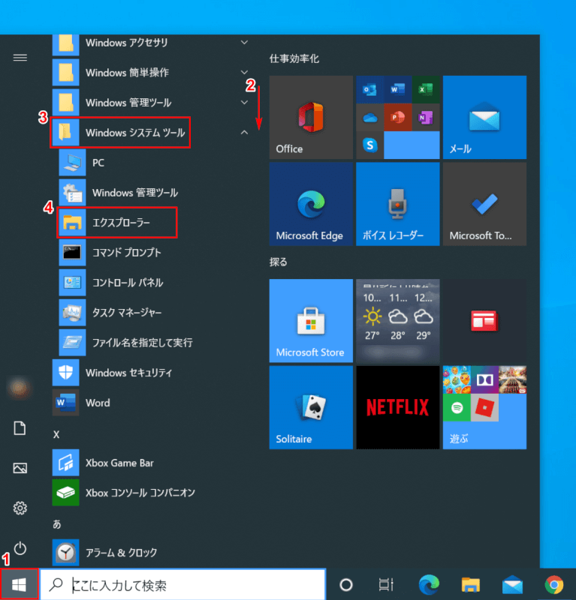
Task: Expand the Start menu hamburger navigation
Action: (20, 58)
